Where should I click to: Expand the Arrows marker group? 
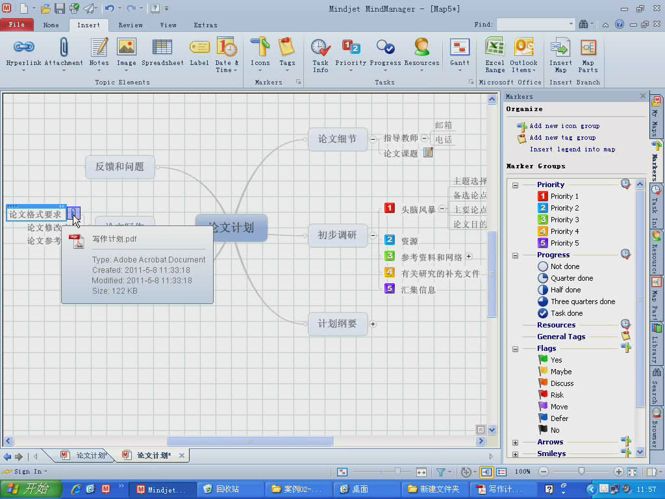coord(515,442)
